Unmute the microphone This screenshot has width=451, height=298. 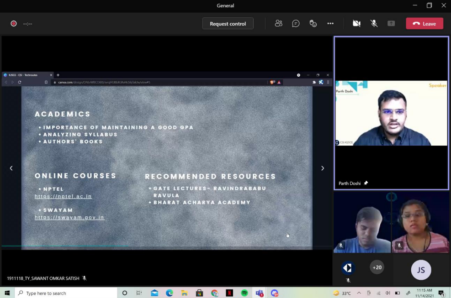374,24
